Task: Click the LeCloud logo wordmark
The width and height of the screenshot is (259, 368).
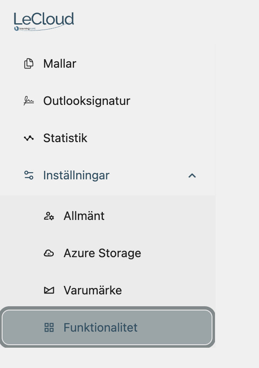Action: [44, 19]
